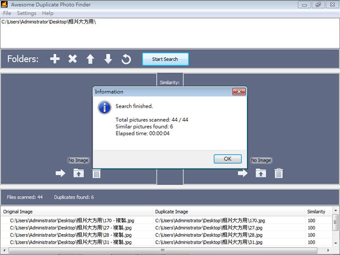Click the horizontal scrollbar thumb
The image size is (340, 255).
click(163, 250)
